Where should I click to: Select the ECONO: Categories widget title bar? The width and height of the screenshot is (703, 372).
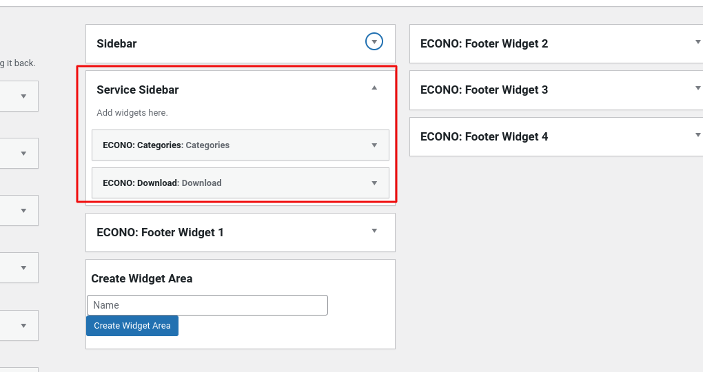coord(241,145)
